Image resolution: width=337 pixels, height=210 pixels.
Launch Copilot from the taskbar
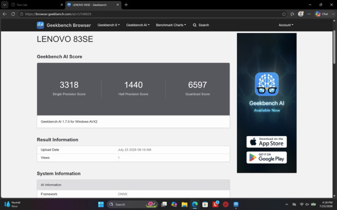pos(174,204)
